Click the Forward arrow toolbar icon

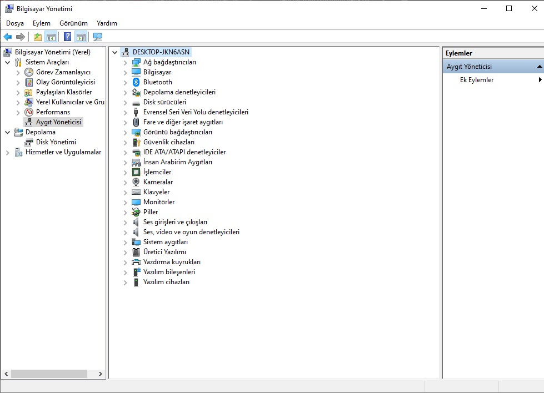[21, 37]
